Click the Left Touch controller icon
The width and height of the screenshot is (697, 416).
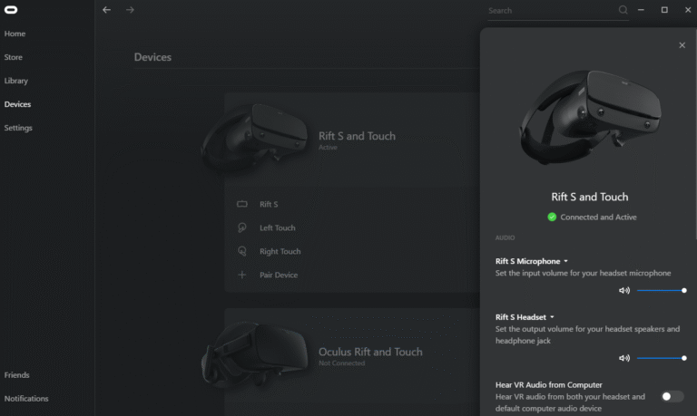tap(241, 227)
